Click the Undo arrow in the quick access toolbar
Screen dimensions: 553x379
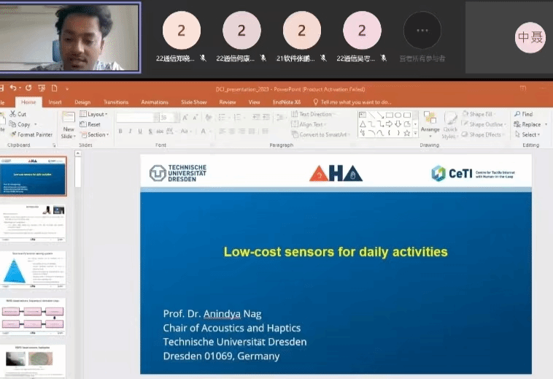(x=14, y=88)
